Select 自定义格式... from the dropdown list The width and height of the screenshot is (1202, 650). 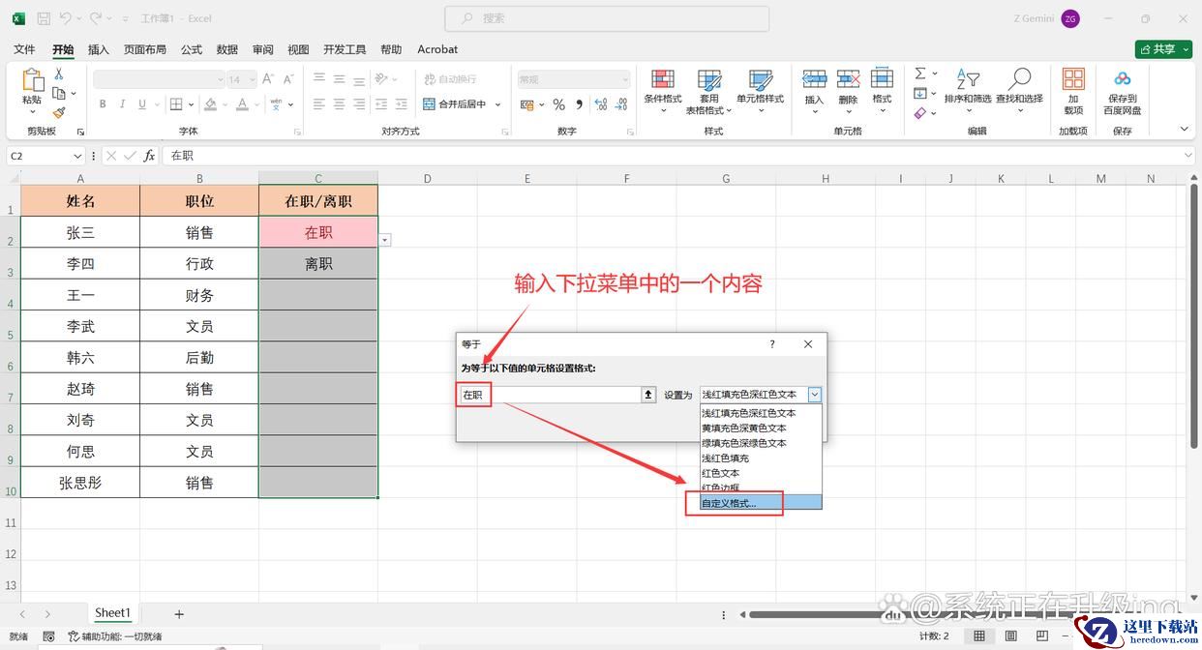pyautogui.click(x=730, y=503)
